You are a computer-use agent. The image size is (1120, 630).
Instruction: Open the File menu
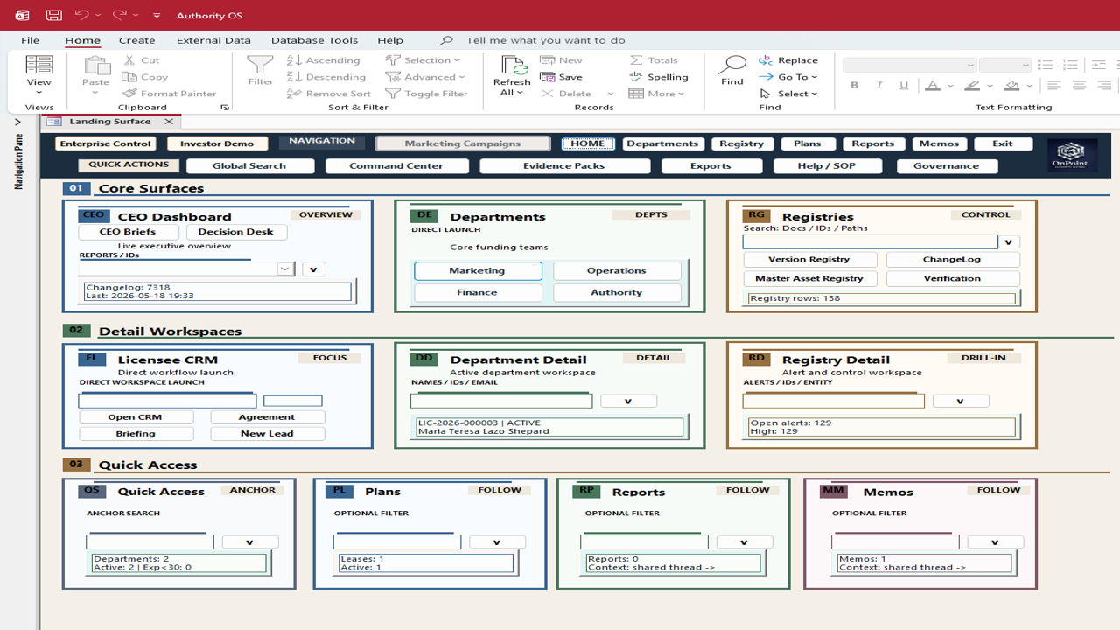point(30,40)
